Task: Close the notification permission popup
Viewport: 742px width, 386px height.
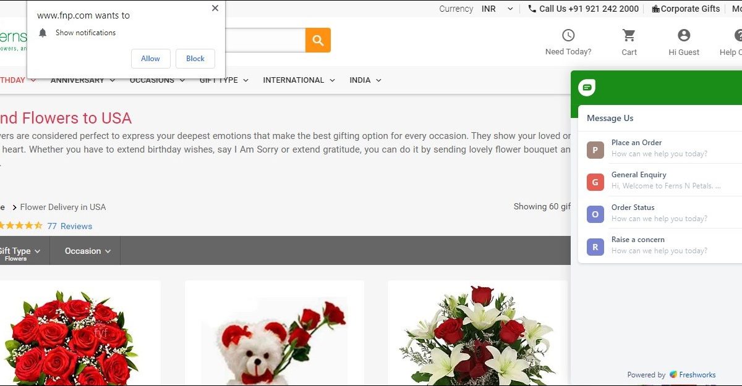Action: [215, 9]
